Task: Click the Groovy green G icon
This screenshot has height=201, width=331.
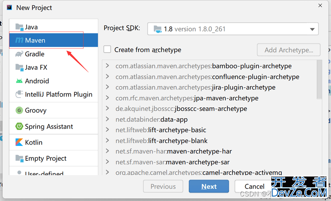Action: click(x=19, y=110)
